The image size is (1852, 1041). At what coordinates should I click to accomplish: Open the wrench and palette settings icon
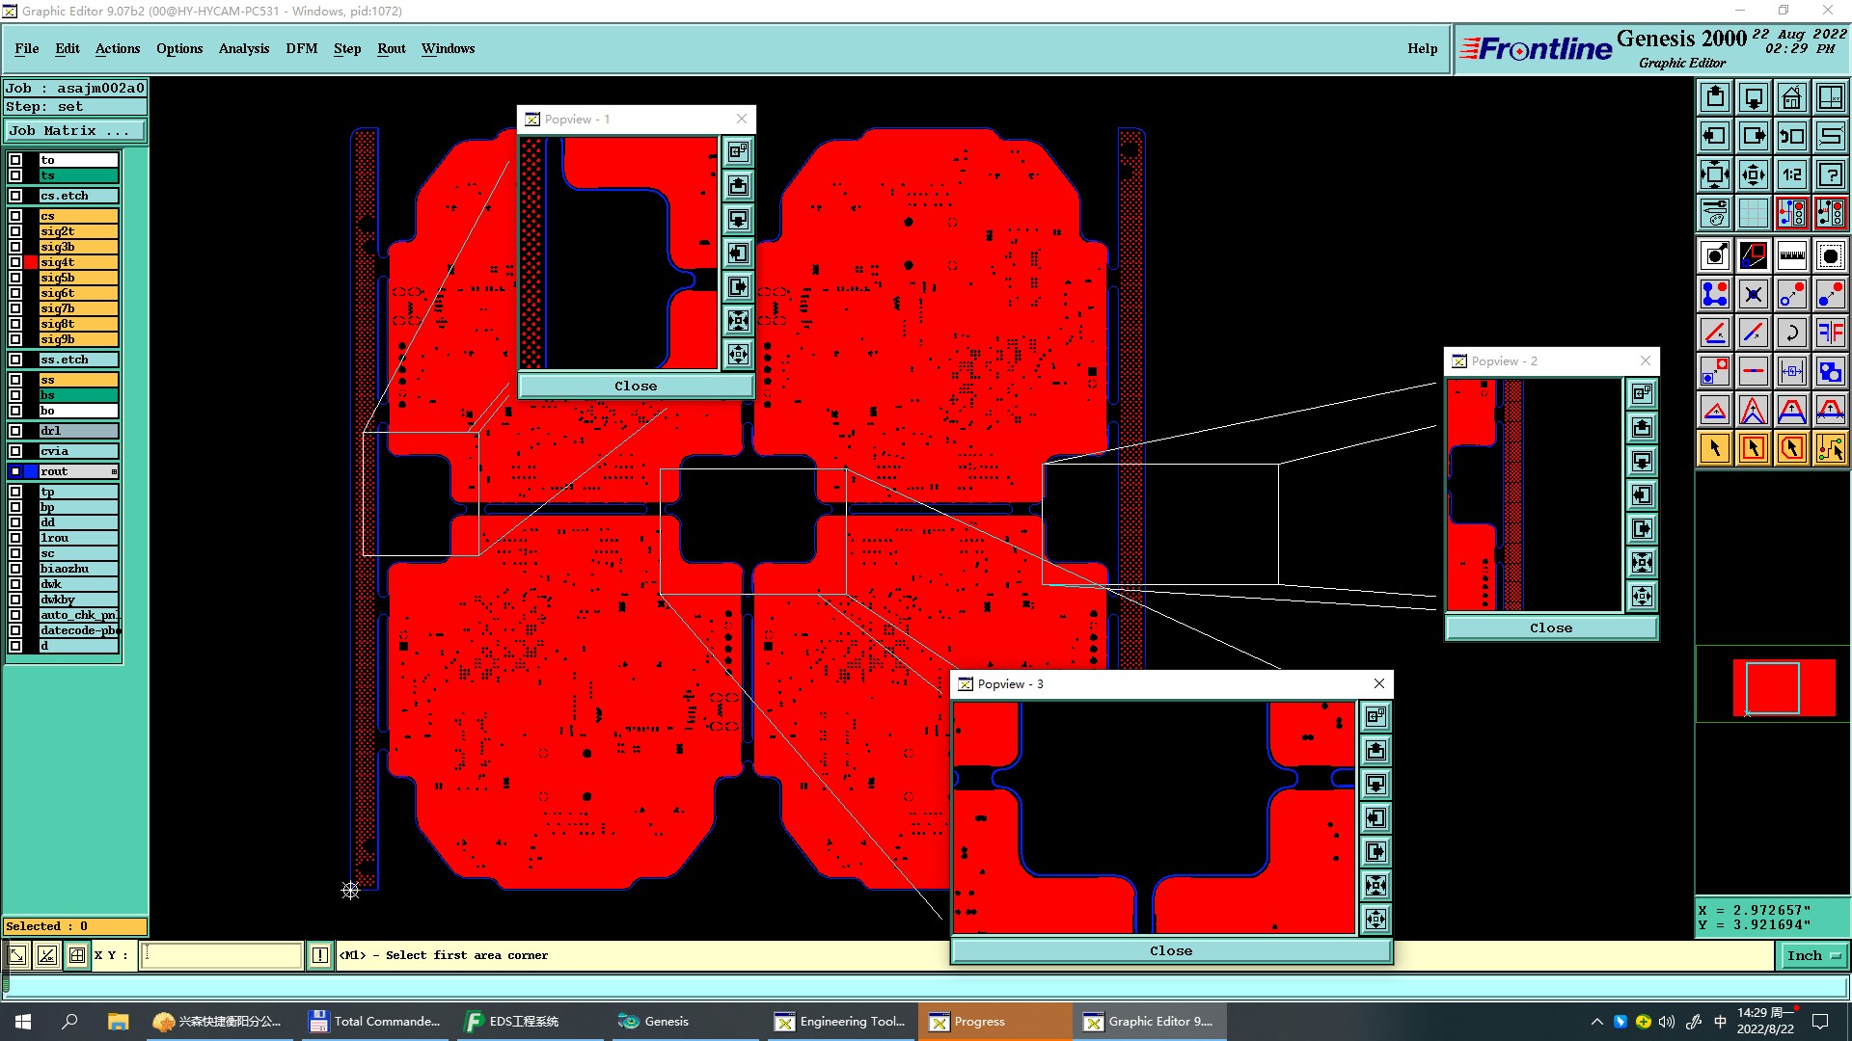coord(1714,213)
